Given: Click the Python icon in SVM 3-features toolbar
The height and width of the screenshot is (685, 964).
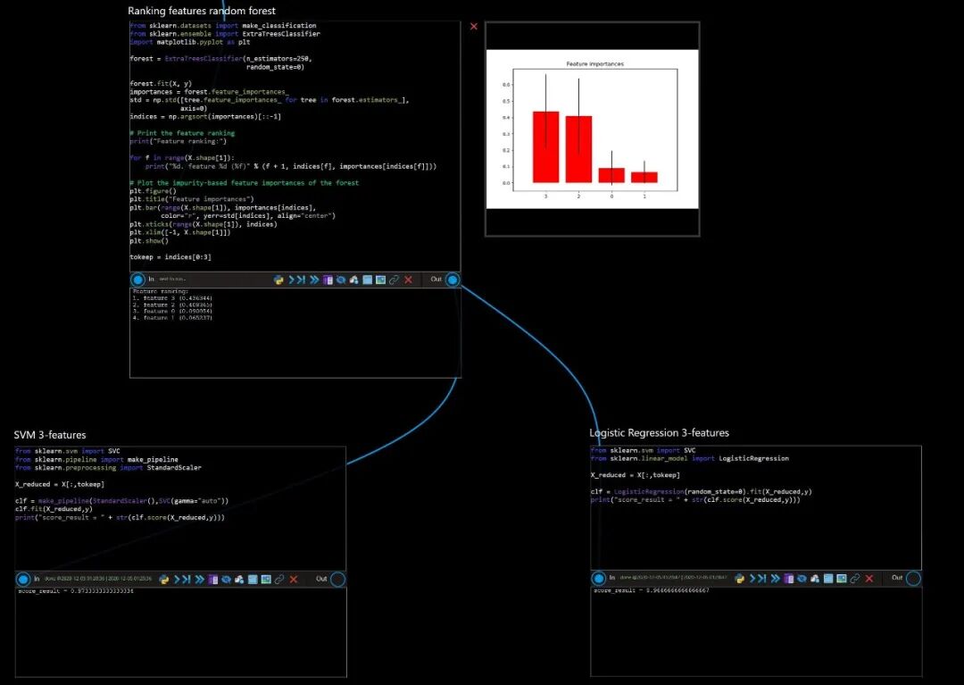Looking at the screenshot, I should coord(164,580).
